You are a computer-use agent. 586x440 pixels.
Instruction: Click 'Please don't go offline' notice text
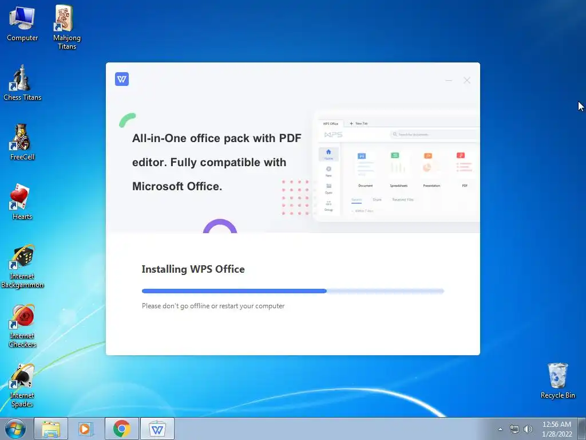tap(213, 306)
